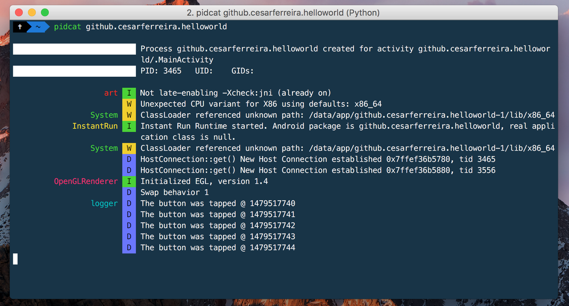Click the yellow W badge beside 'Unexpected CPU variant'
569x306 pixels.
tap(129, 104)
